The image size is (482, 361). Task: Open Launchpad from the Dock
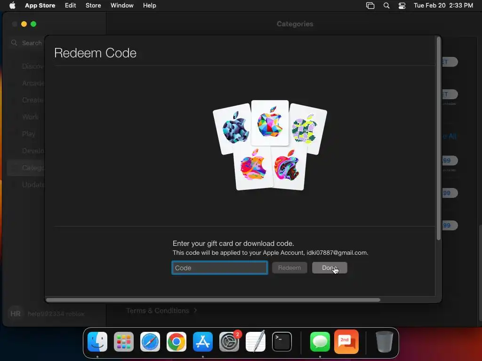tap(124, 342)
